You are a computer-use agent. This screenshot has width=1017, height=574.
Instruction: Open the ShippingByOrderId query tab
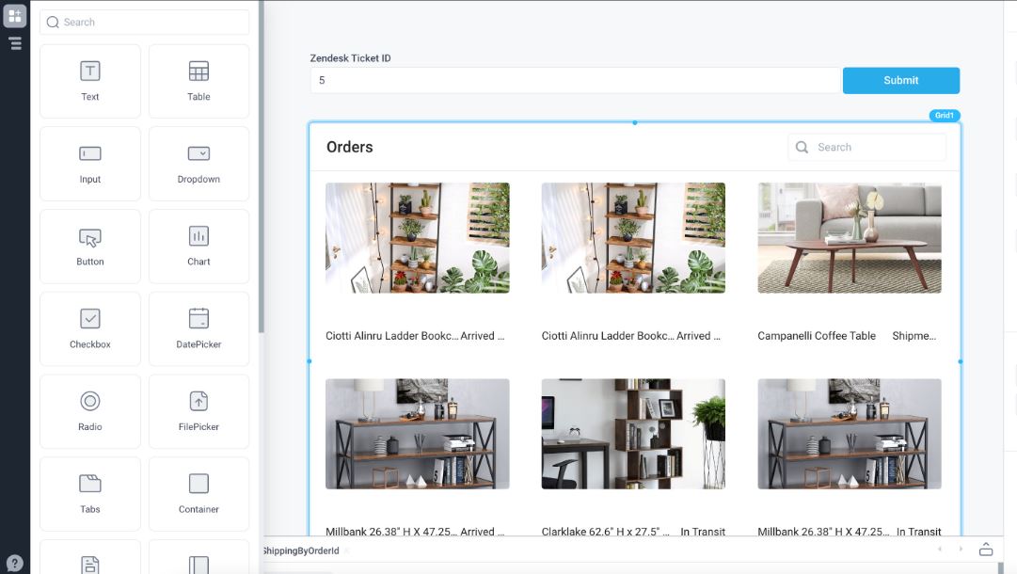coord(301,550)
